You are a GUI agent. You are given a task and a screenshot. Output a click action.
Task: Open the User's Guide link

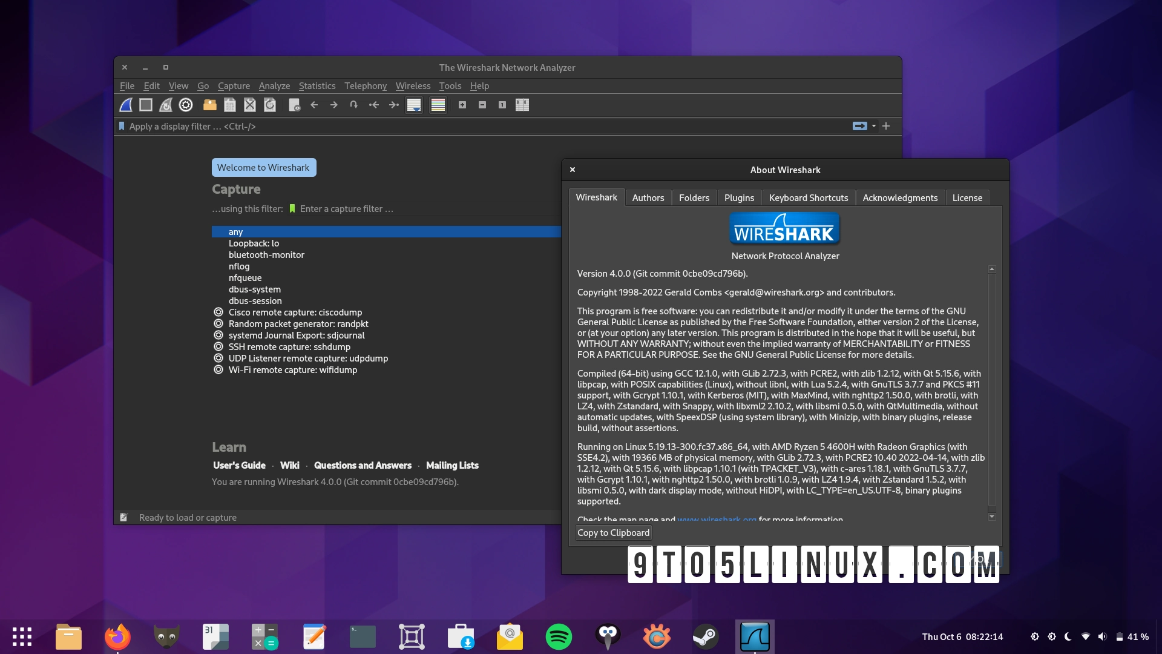pos(239,465)
